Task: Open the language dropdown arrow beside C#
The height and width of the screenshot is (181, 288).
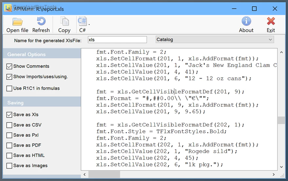Action: tap(89, 24)
